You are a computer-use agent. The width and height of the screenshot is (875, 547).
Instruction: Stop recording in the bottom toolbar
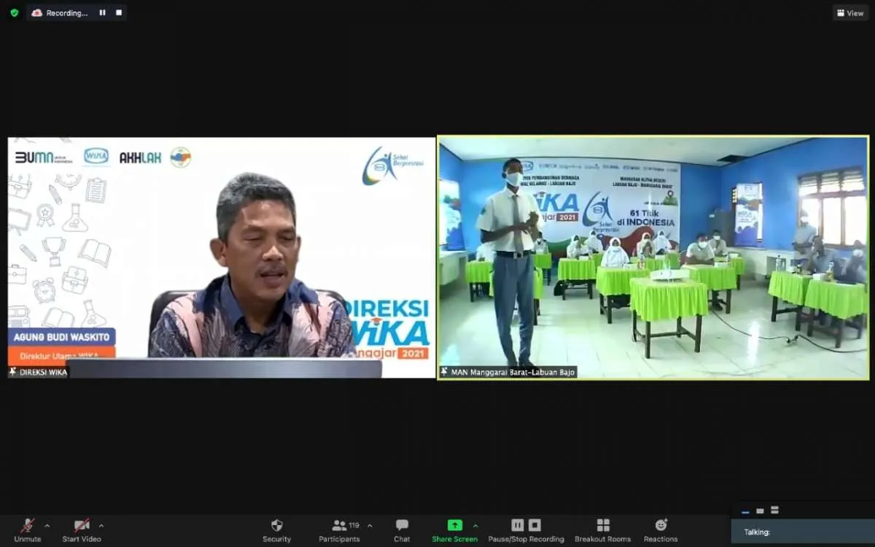point(534,525)
